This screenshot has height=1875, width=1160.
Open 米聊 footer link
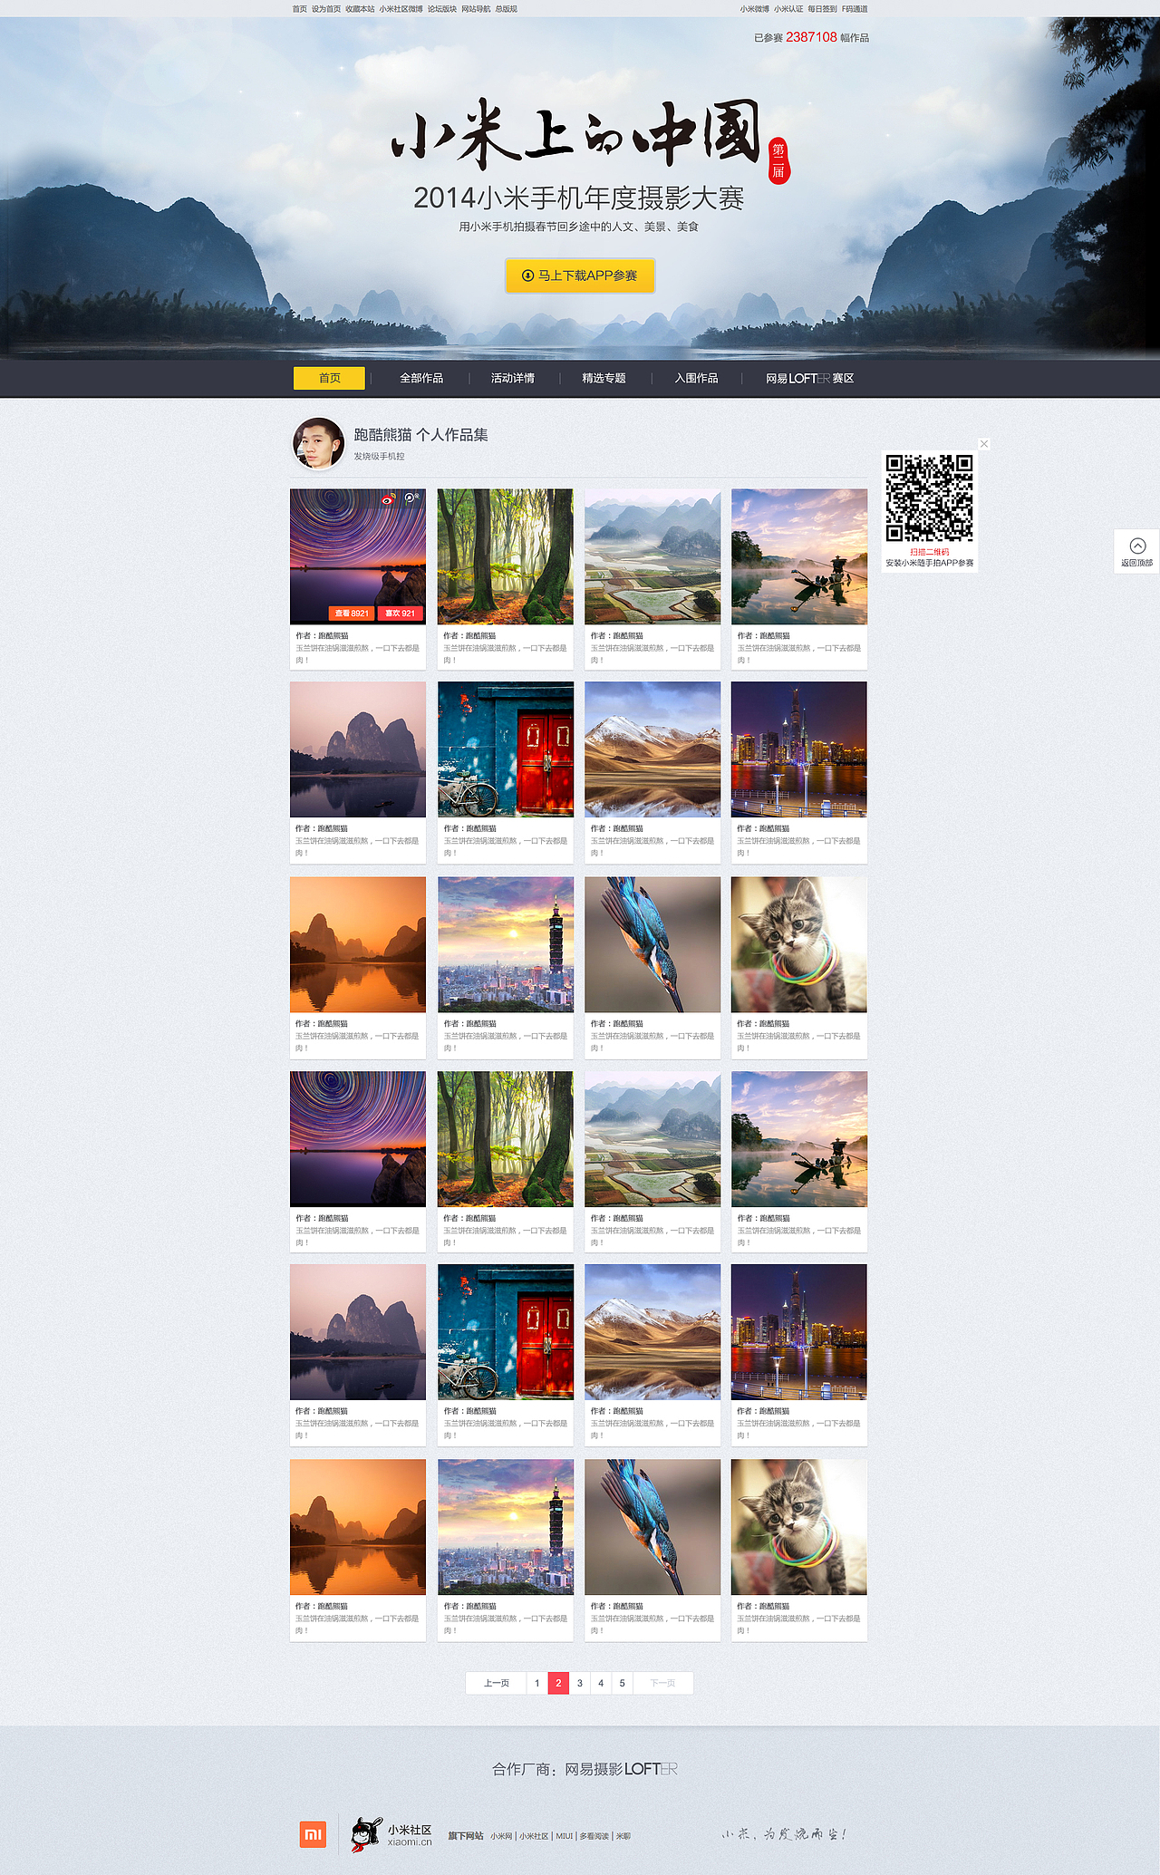click(x=623, y=1836)
